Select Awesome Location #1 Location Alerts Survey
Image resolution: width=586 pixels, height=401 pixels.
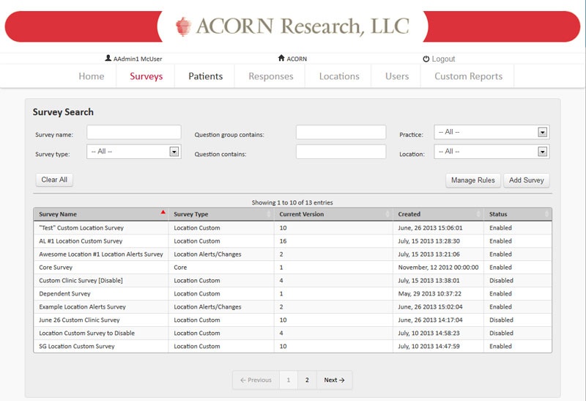pyautogui.click(x=292, y=254)
